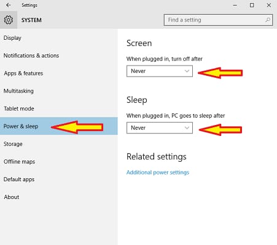Go to Apps & features
This screenshot has width=277, height=245.
click(x=23, y=73)
